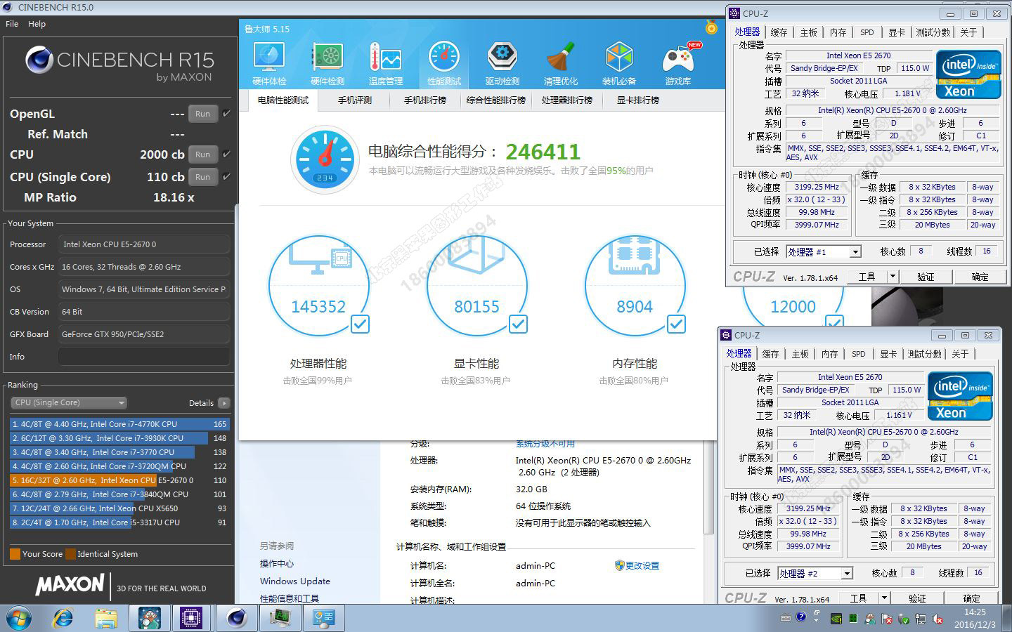Uncheck the 显卡性能 score checkbox

tap(518, 324)
